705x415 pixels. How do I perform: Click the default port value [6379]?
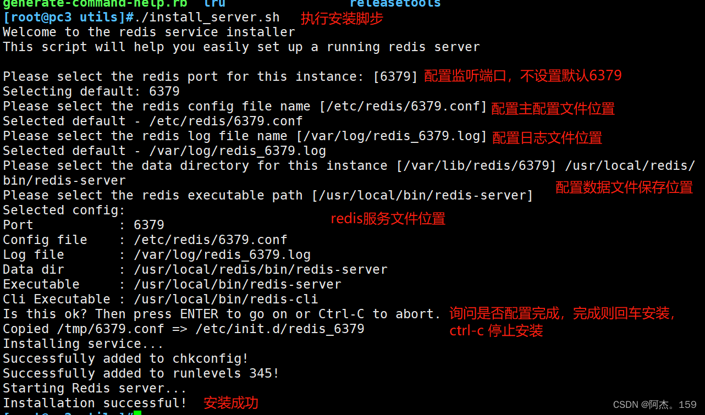click(x=396, y=76)
